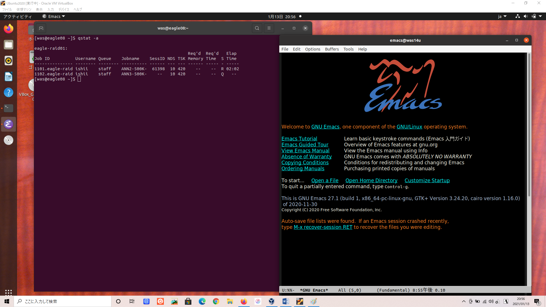Click the Windows search box
This screenshot has height=307, width=546.
click(x=63, y=301)
